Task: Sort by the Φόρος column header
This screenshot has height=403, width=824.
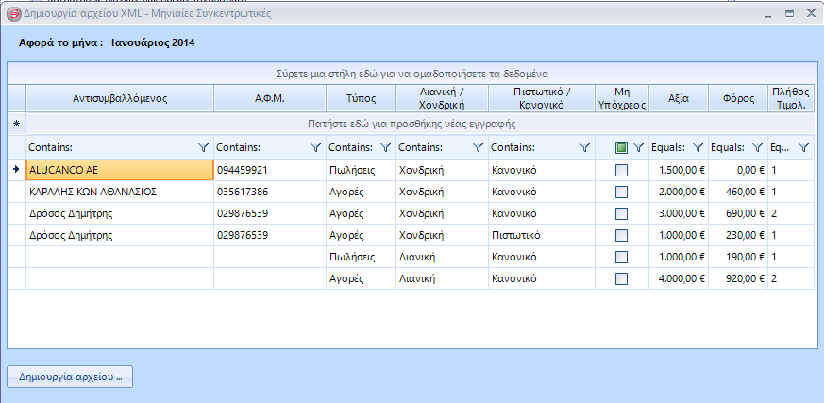Action: click(x=736, y=99)
